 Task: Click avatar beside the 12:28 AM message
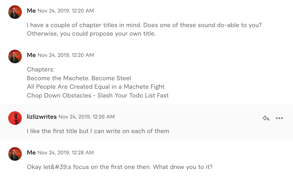coord(15,154)
